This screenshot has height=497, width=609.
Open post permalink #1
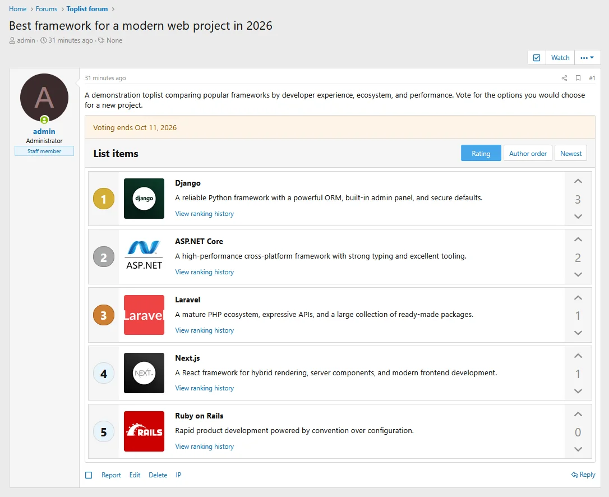[x=592, y=78]
